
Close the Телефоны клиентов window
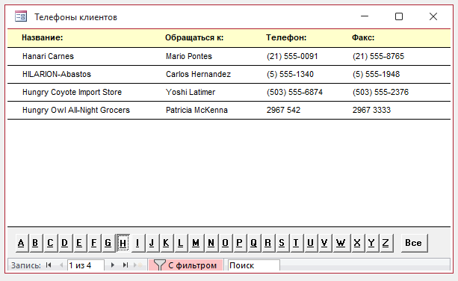click(x=433, y=16)
